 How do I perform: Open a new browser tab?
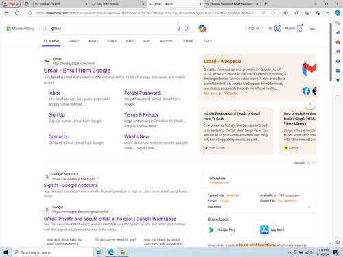point(265,4)
